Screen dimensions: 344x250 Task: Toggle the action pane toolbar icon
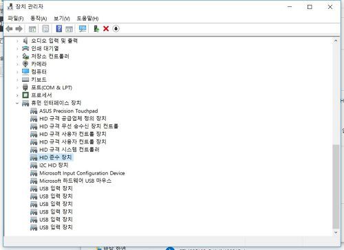click(x=69, y=29)
